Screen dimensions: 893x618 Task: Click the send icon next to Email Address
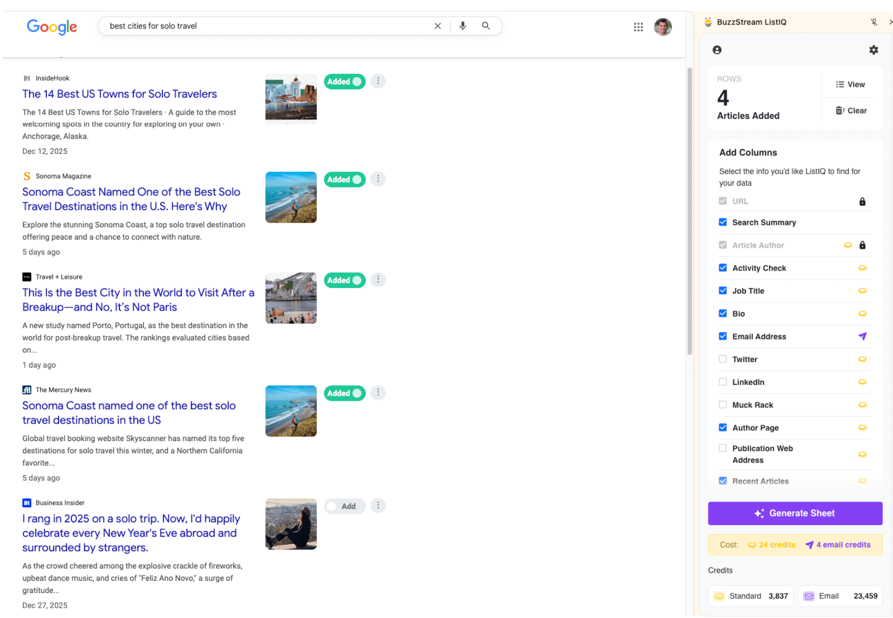[862, 336]
